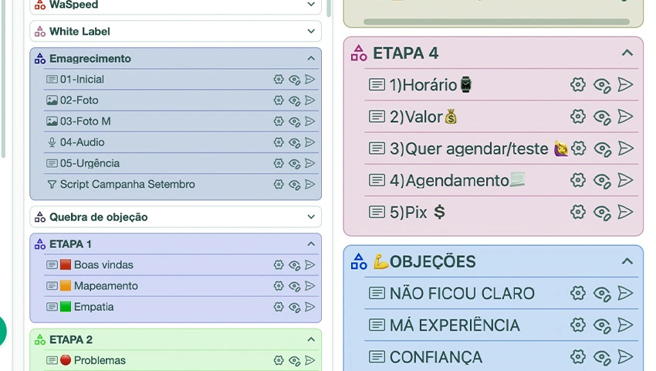Open settings gear for 01-Inicial message

pos(279,80)
